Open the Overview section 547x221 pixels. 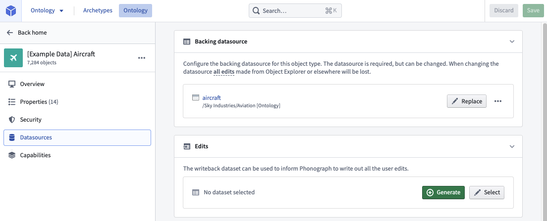(77, 84)
